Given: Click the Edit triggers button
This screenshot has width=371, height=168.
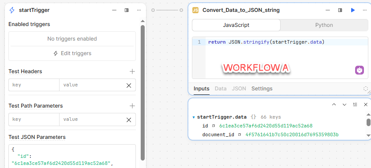Looking at the screenshot, I should pos(72,53).
